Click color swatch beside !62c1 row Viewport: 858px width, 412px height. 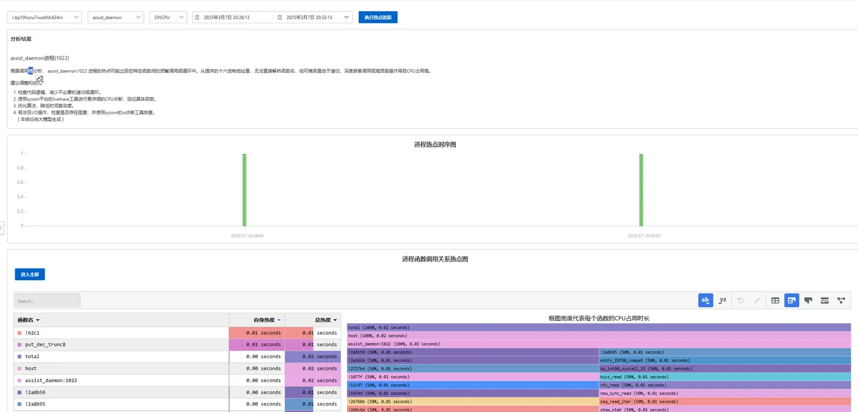[x=20, y=333]
